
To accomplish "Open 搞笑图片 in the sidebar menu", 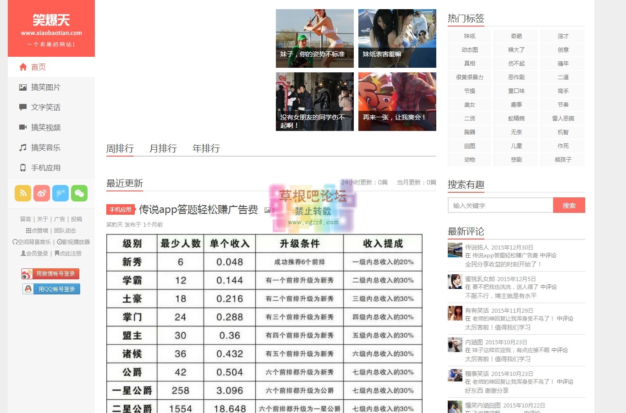I will click(44, 87).
